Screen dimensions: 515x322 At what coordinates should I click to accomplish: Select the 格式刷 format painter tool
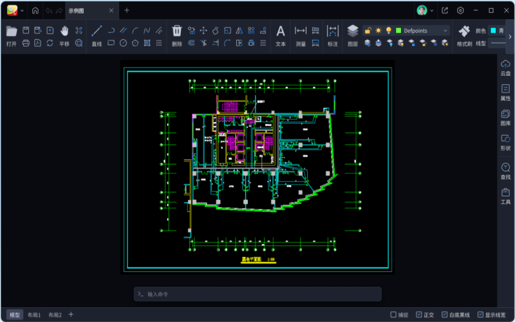464,31
